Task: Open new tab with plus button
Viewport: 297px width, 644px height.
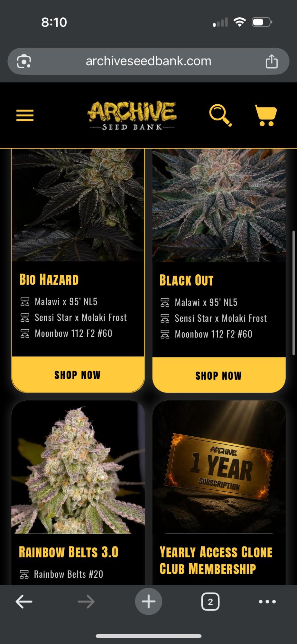Action: tap(148, 601)
